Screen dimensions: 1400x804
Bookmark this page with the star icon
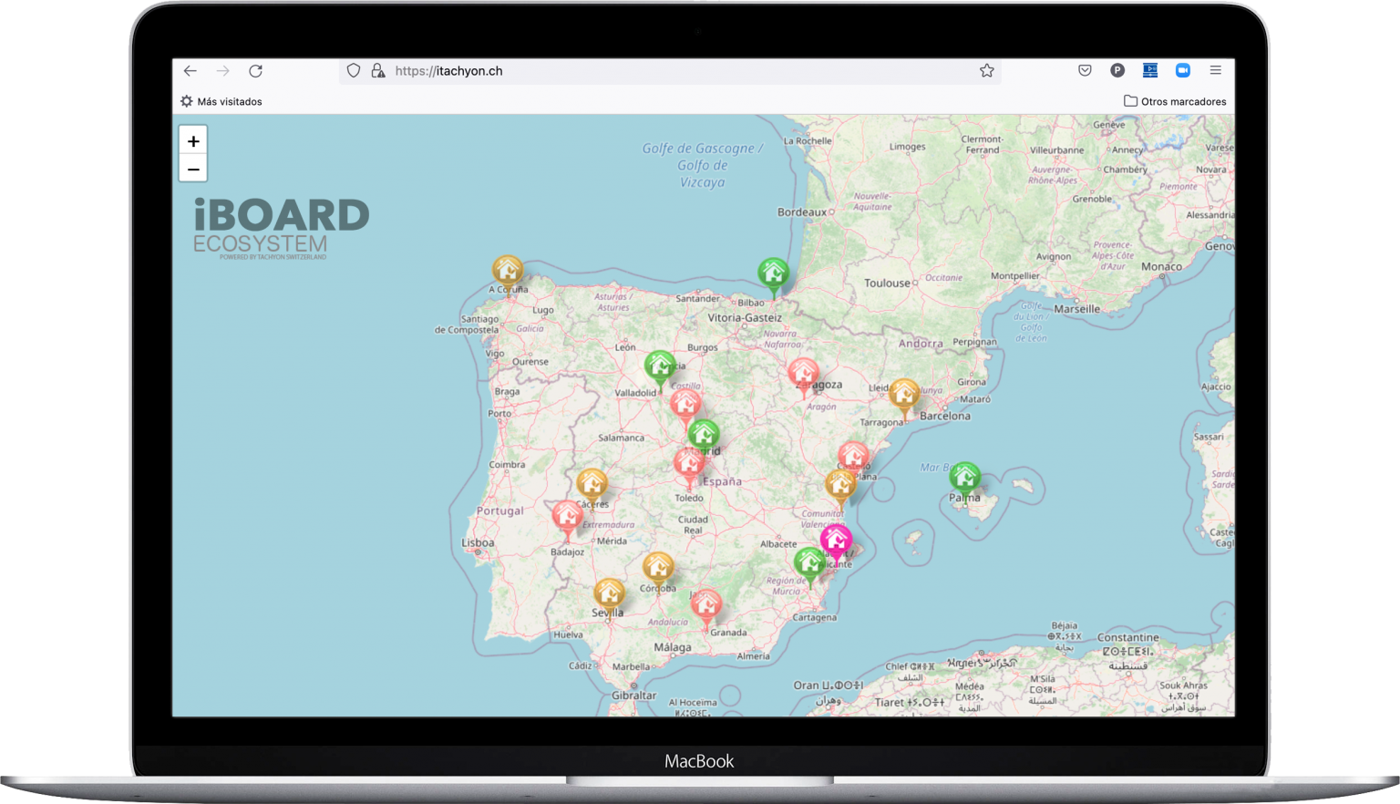(x=986, y=71)
